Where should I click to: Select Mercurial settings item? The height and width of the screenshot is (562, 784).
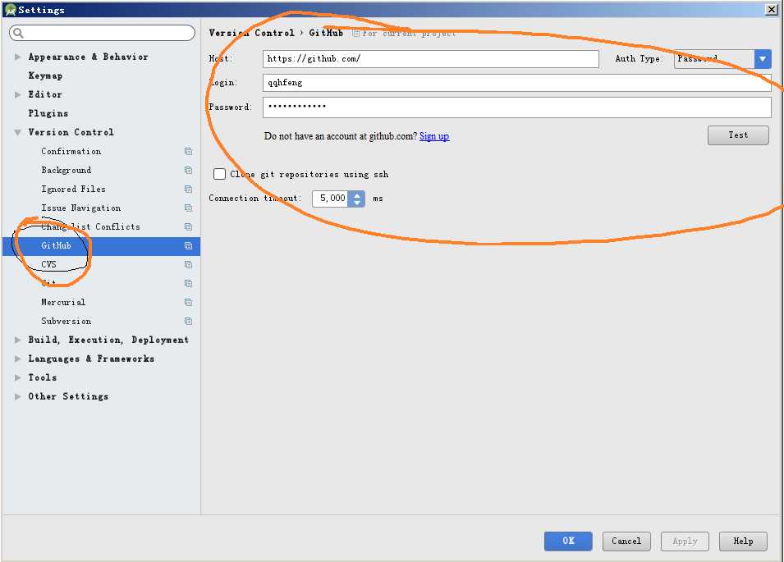pos(63,302)
